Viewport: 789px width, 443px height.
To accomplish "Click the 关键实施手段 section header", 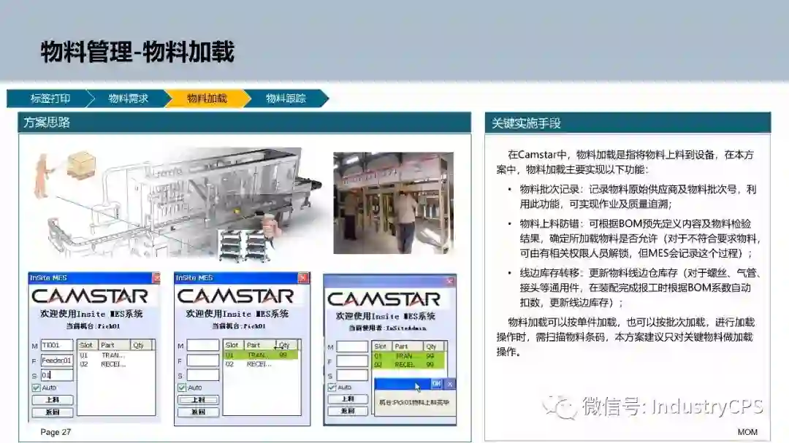I will pos(628,123).
